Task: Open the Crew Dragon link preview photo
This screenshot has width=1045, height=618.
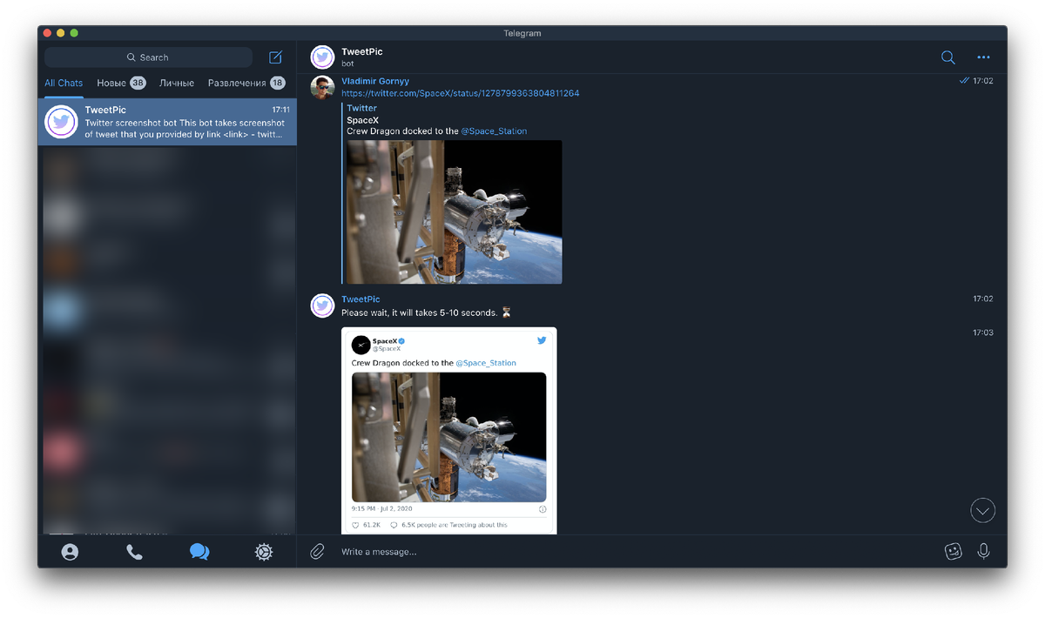Action: click(454, 212)
